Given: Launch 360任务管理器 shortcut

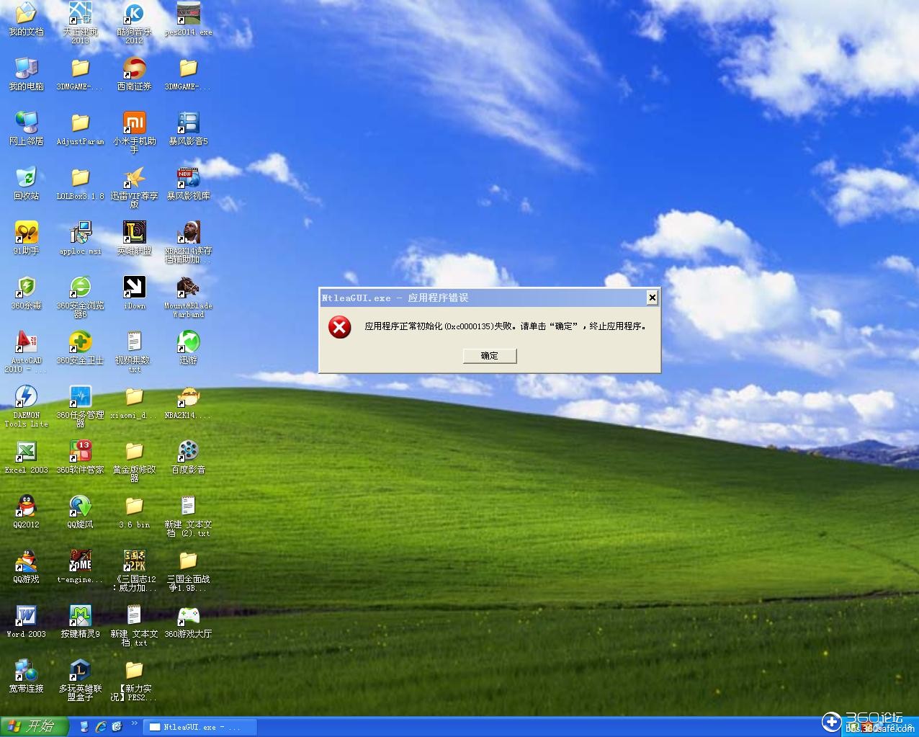Looking at the screenshot, I should tap(80, 406).
